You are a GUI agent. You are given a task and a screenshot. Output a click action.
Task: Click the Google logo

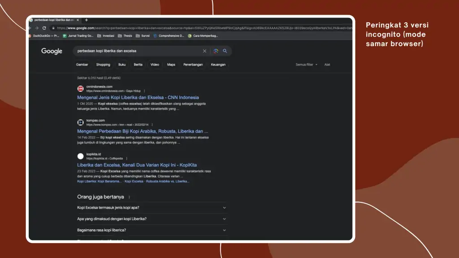[52, 51]
